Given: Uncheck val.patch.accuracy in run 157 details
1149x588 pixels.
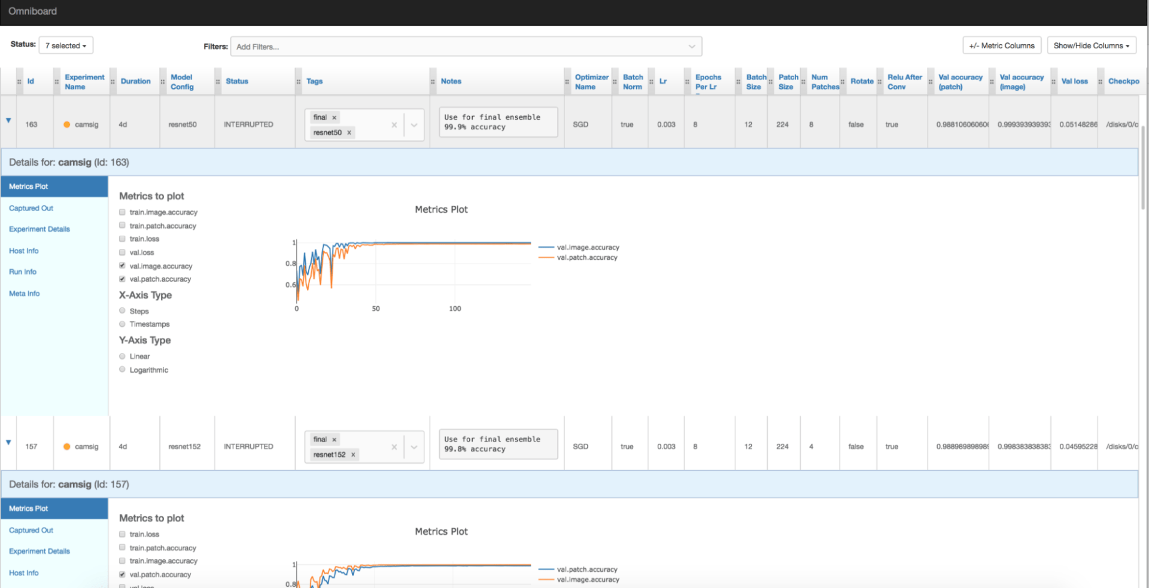Looking at the screenshot, I should 122,574.
